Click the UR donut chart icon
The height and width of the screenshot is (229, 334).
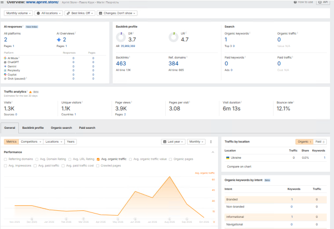(x=174, y=37)
